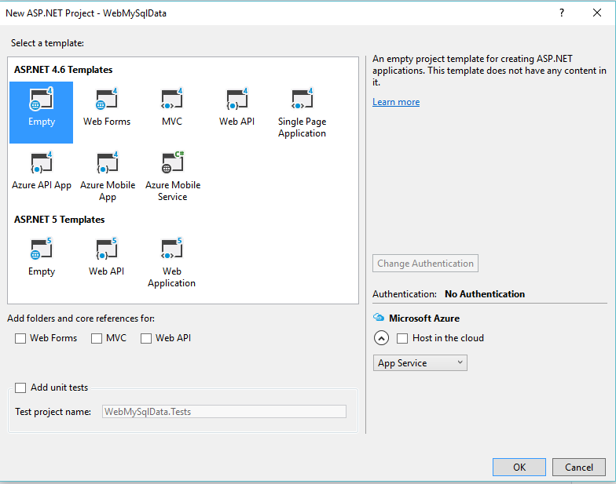Choose the ASP.NET 5 Web Application template
This screenshot has width=616, height=484.
pyautogui.click(x=171, y=251)
